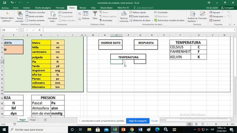Viewport: 237px width, 133px height.
Task: Switch to the Insertar tab
Action: [x=27, y=8]
